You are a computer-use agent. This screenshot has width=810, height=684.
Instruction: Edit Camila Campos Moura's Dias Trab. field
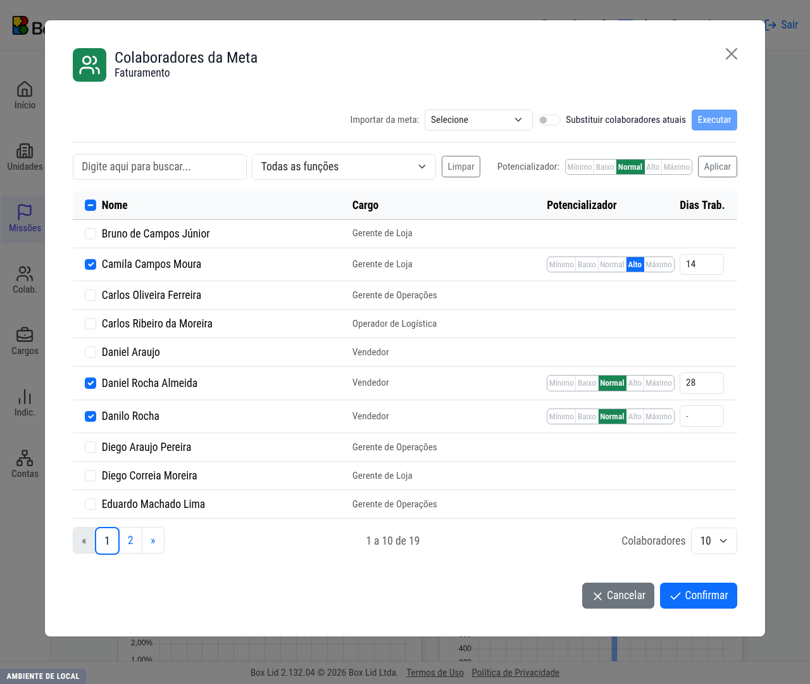(702, 264)
